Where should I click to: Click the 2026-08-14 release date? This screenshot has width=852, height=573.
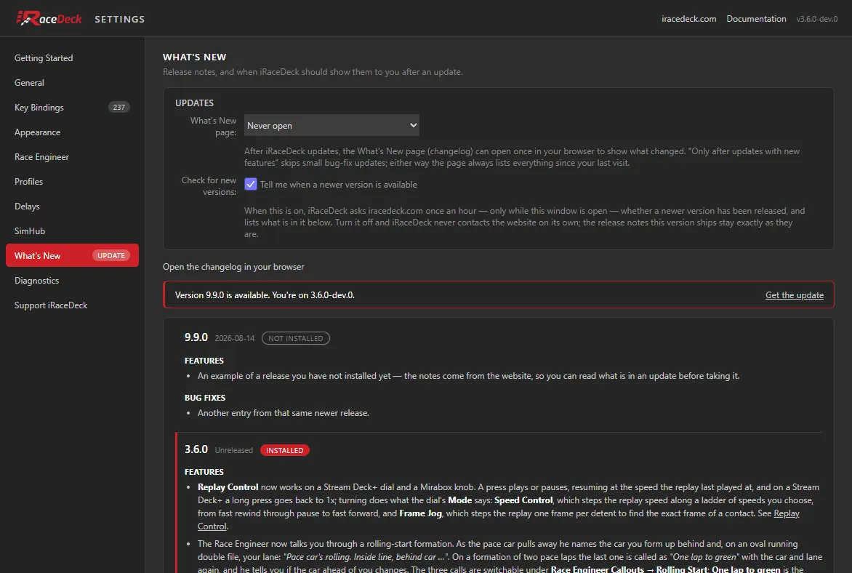pyautogui.click(x=234, y=338)
